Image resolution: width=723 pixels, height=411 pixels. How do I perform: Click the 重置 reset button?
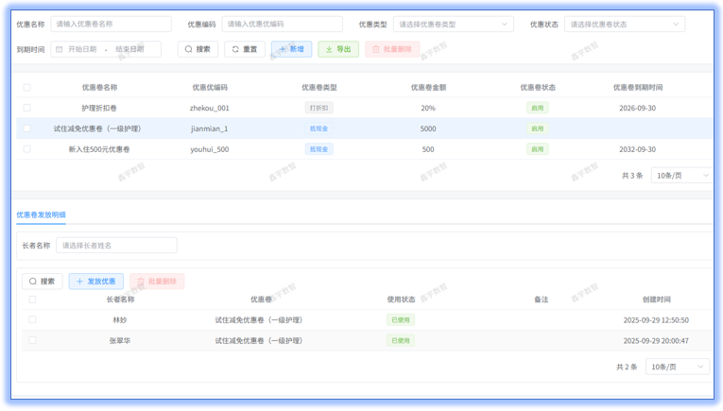[x=244, y=49]
